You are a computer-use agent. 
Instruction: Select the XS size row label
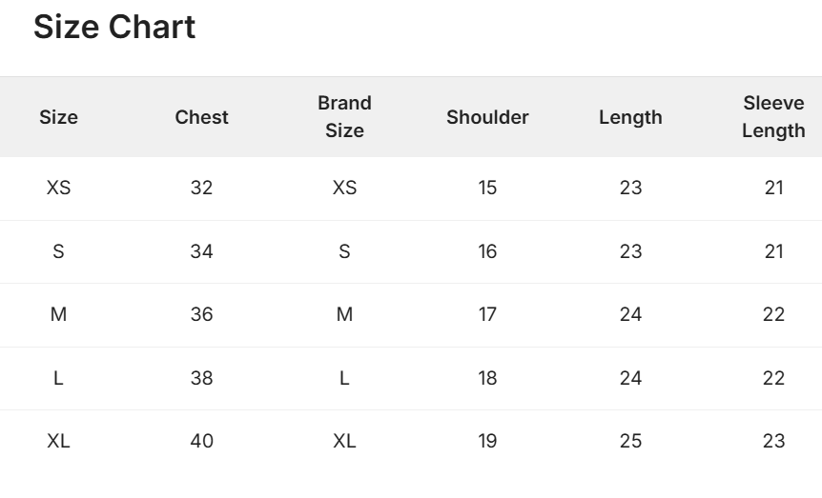[x=58, y=188]
